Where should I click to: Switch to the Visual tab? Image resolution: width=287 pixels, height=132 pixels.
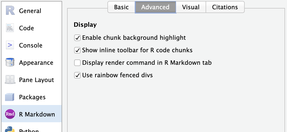click(191, 7)
